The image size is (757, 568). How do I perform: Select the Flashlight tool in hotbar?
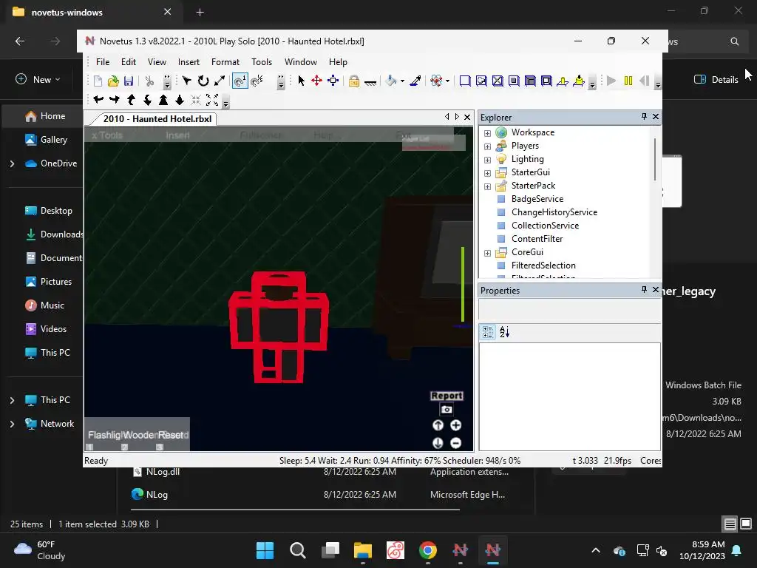tap(103, 435)
